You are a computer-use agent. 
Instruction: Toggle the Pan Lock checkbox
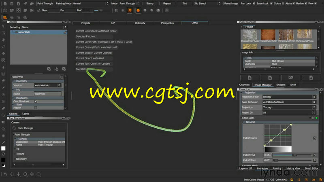(x=254, y=4)
